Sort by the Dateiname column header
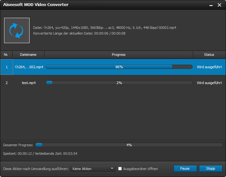226x177 pixels. 28,55
